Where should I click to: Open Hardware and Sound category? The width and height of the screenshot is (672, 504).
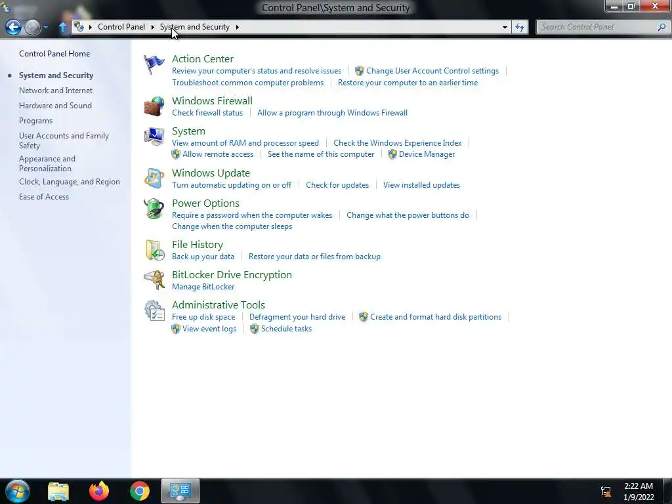[x=55, y=106]
